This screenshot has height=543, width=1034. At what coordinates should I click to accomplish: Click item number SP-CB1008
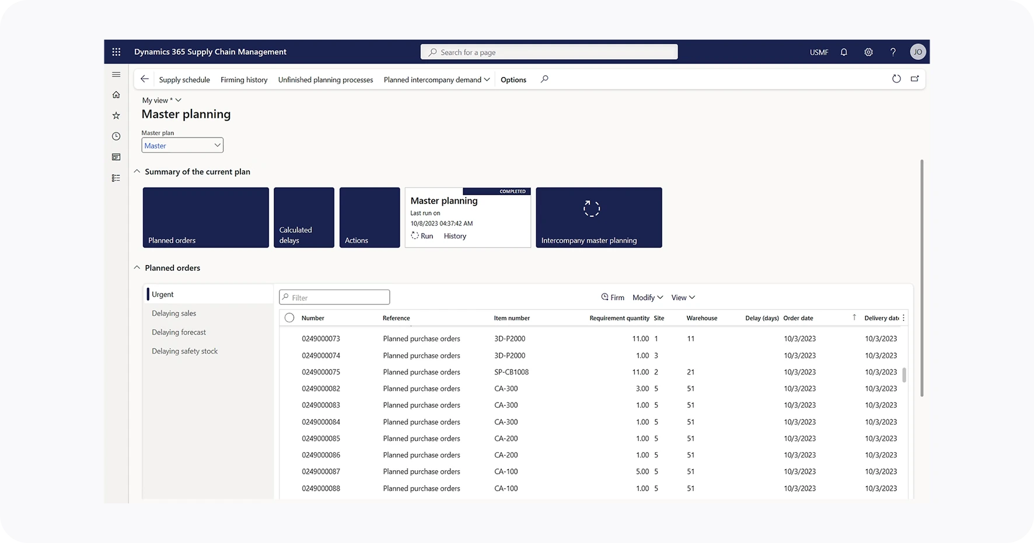click(511, 372)
